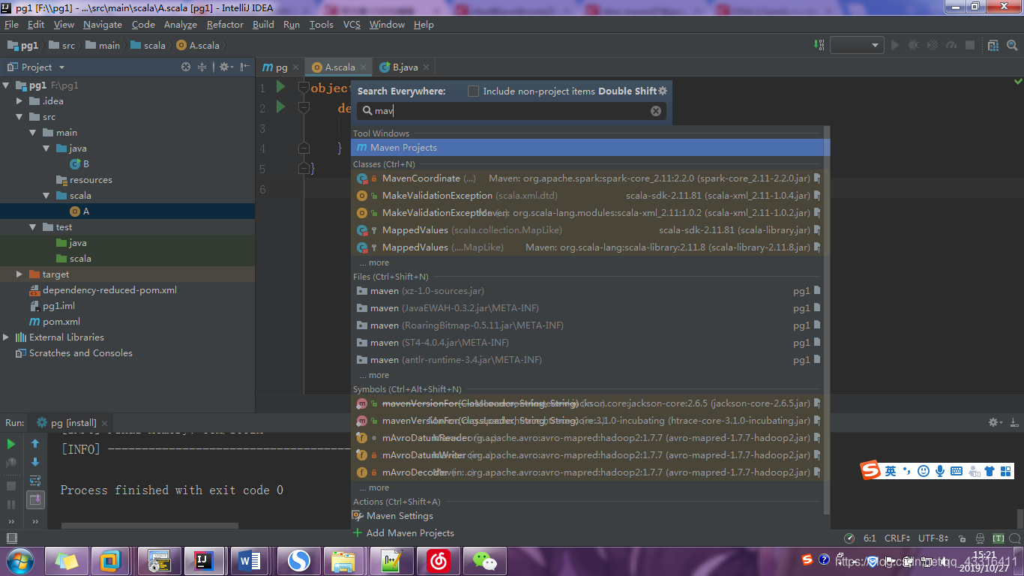
Task: Show more file results
Action: point(374,375)
